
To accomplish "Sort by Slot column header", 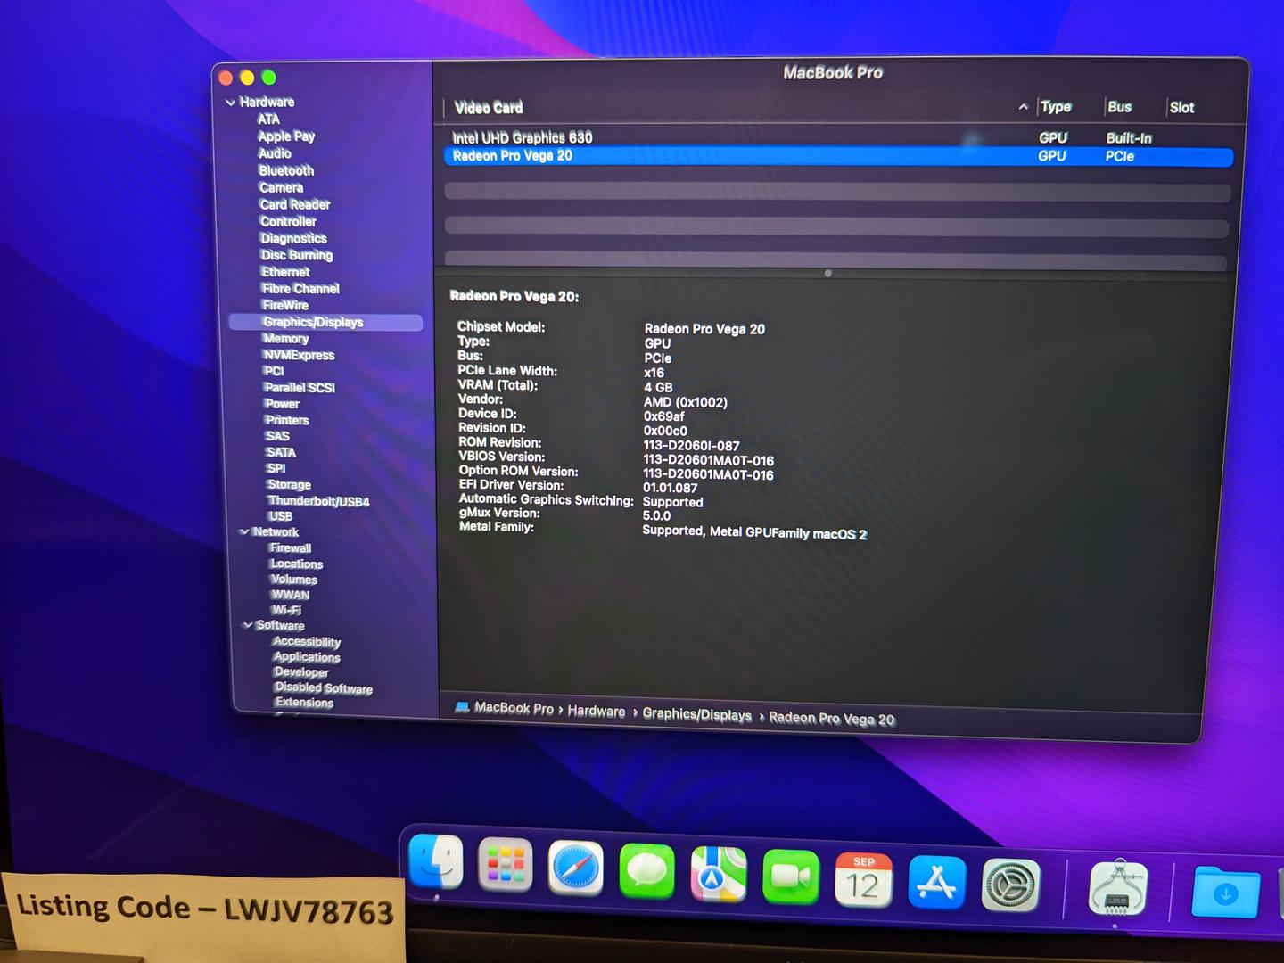I will pos(1181,108).
